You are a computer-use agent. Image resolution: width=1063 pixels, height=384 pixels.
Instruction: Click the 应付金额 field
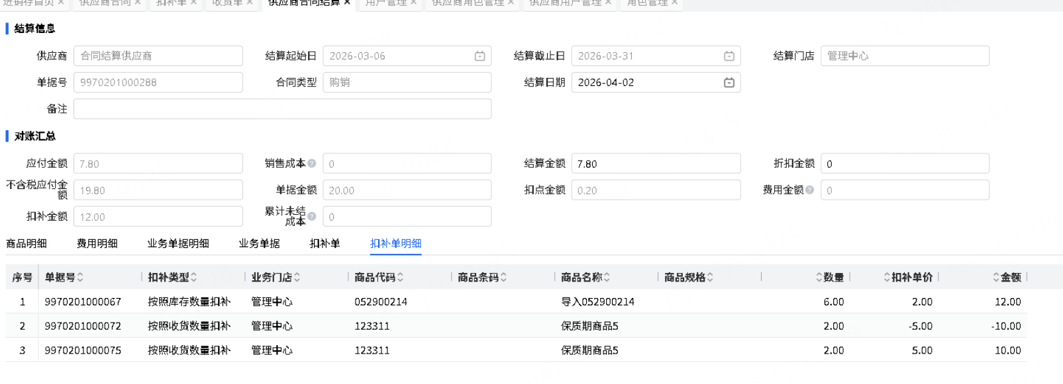click(x=158, y=164)
